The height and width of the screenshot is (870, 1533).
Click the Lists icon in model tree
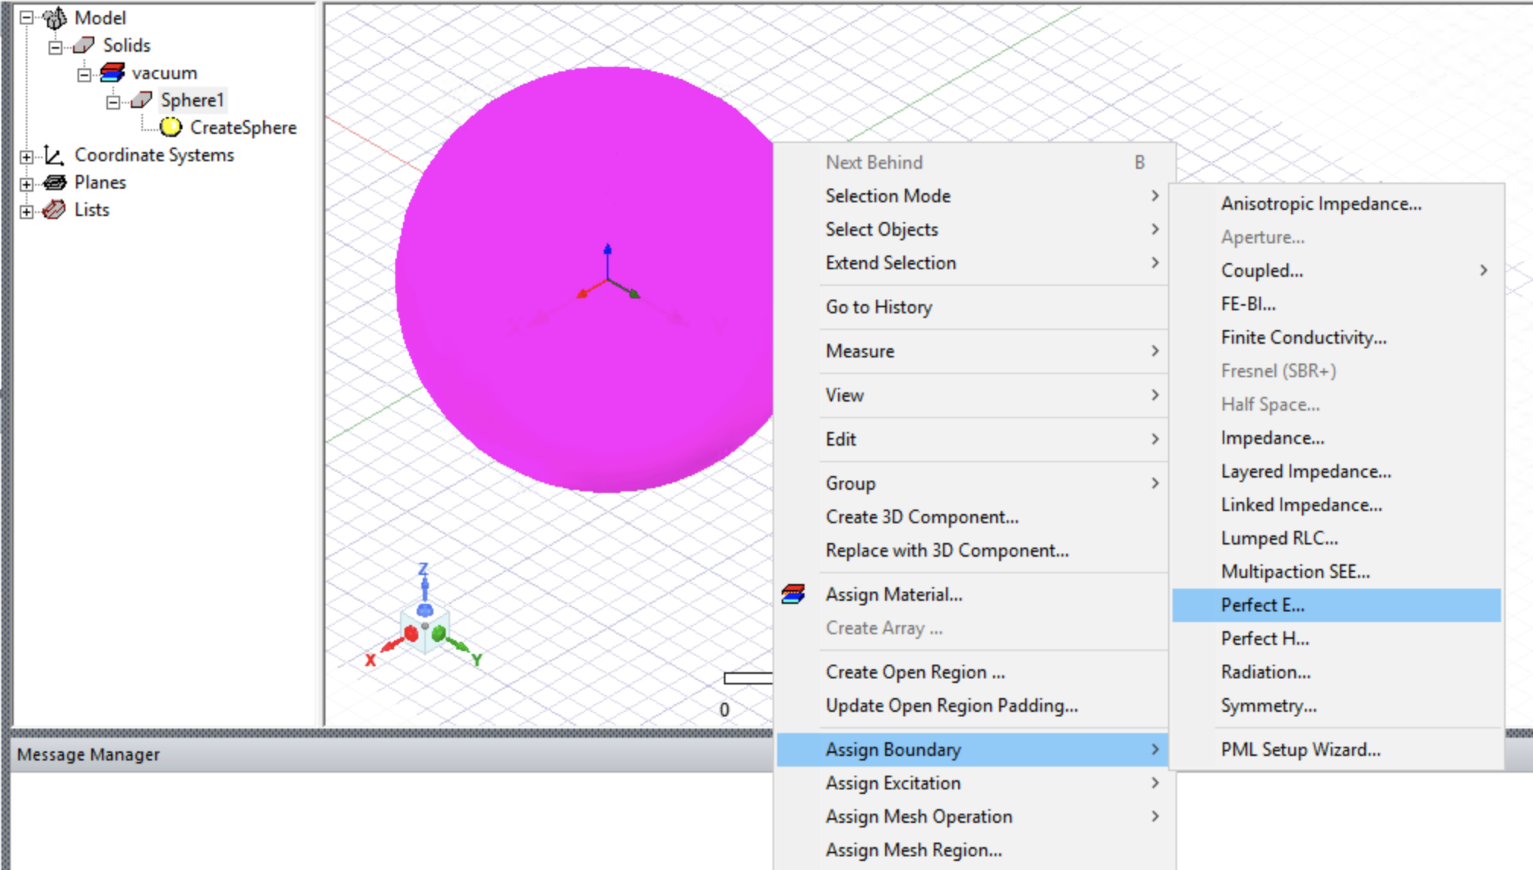click(54, 210)
